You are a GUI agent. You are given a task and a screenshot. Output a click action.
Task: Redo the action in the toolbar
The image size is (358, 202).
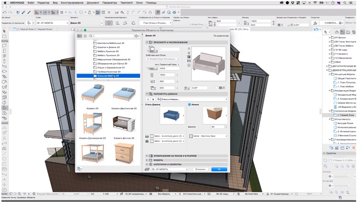(x=10, y=12)
